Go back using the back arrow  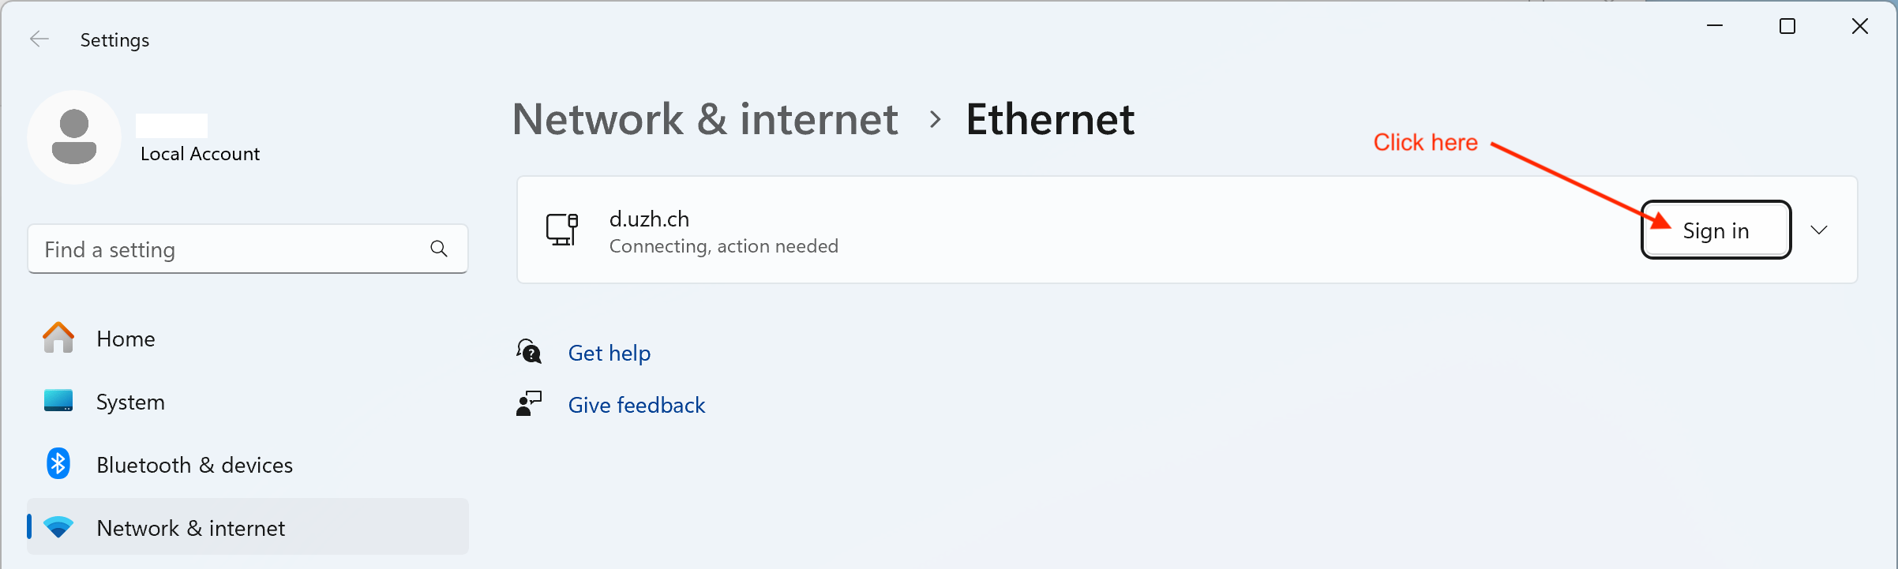pyautogui.click(x=39, y=39)
